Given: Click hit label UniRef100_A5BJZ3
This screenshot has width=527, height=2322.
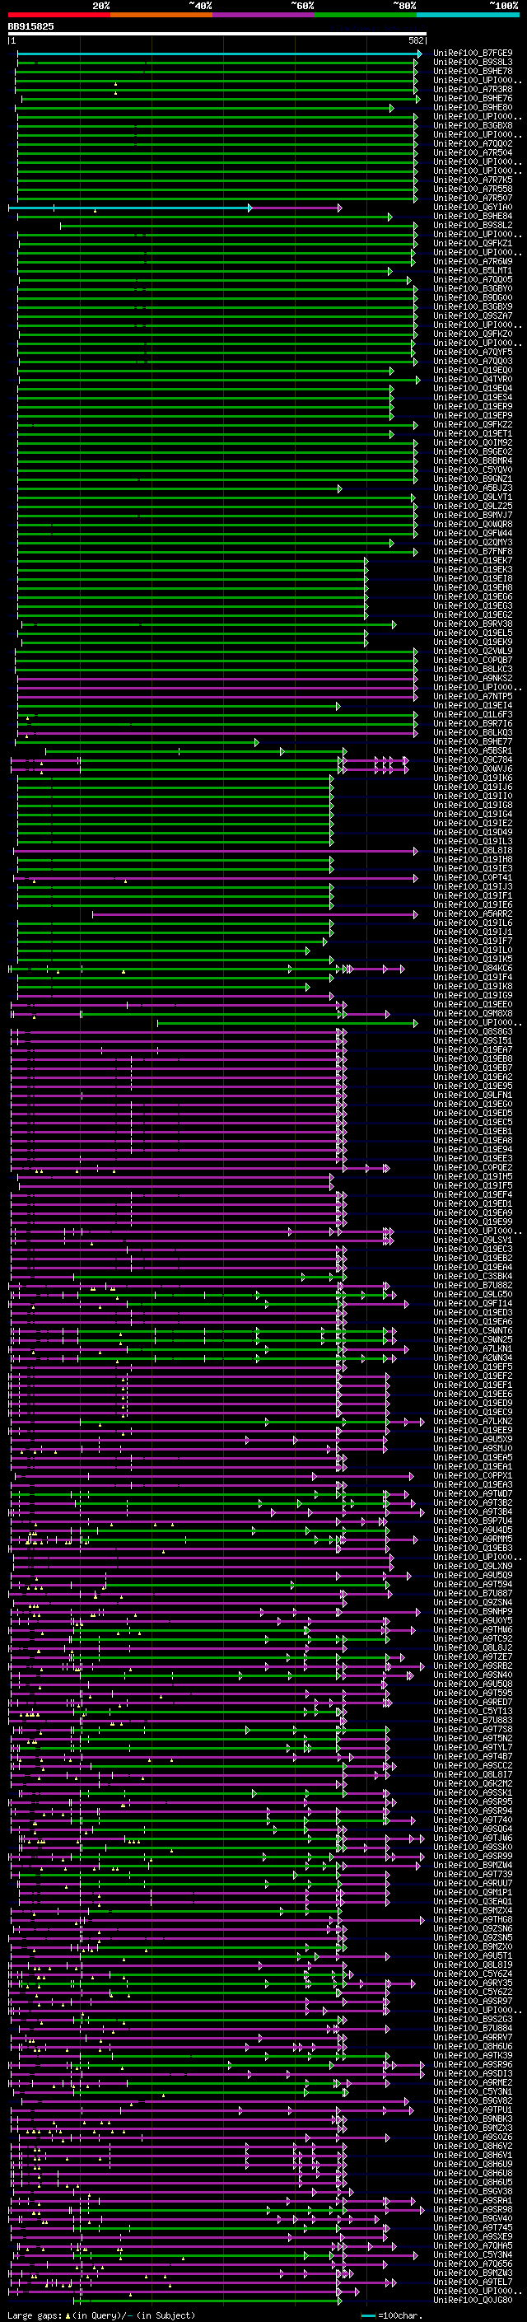Looking at the screenshot, I should click(x=473, y=488).
